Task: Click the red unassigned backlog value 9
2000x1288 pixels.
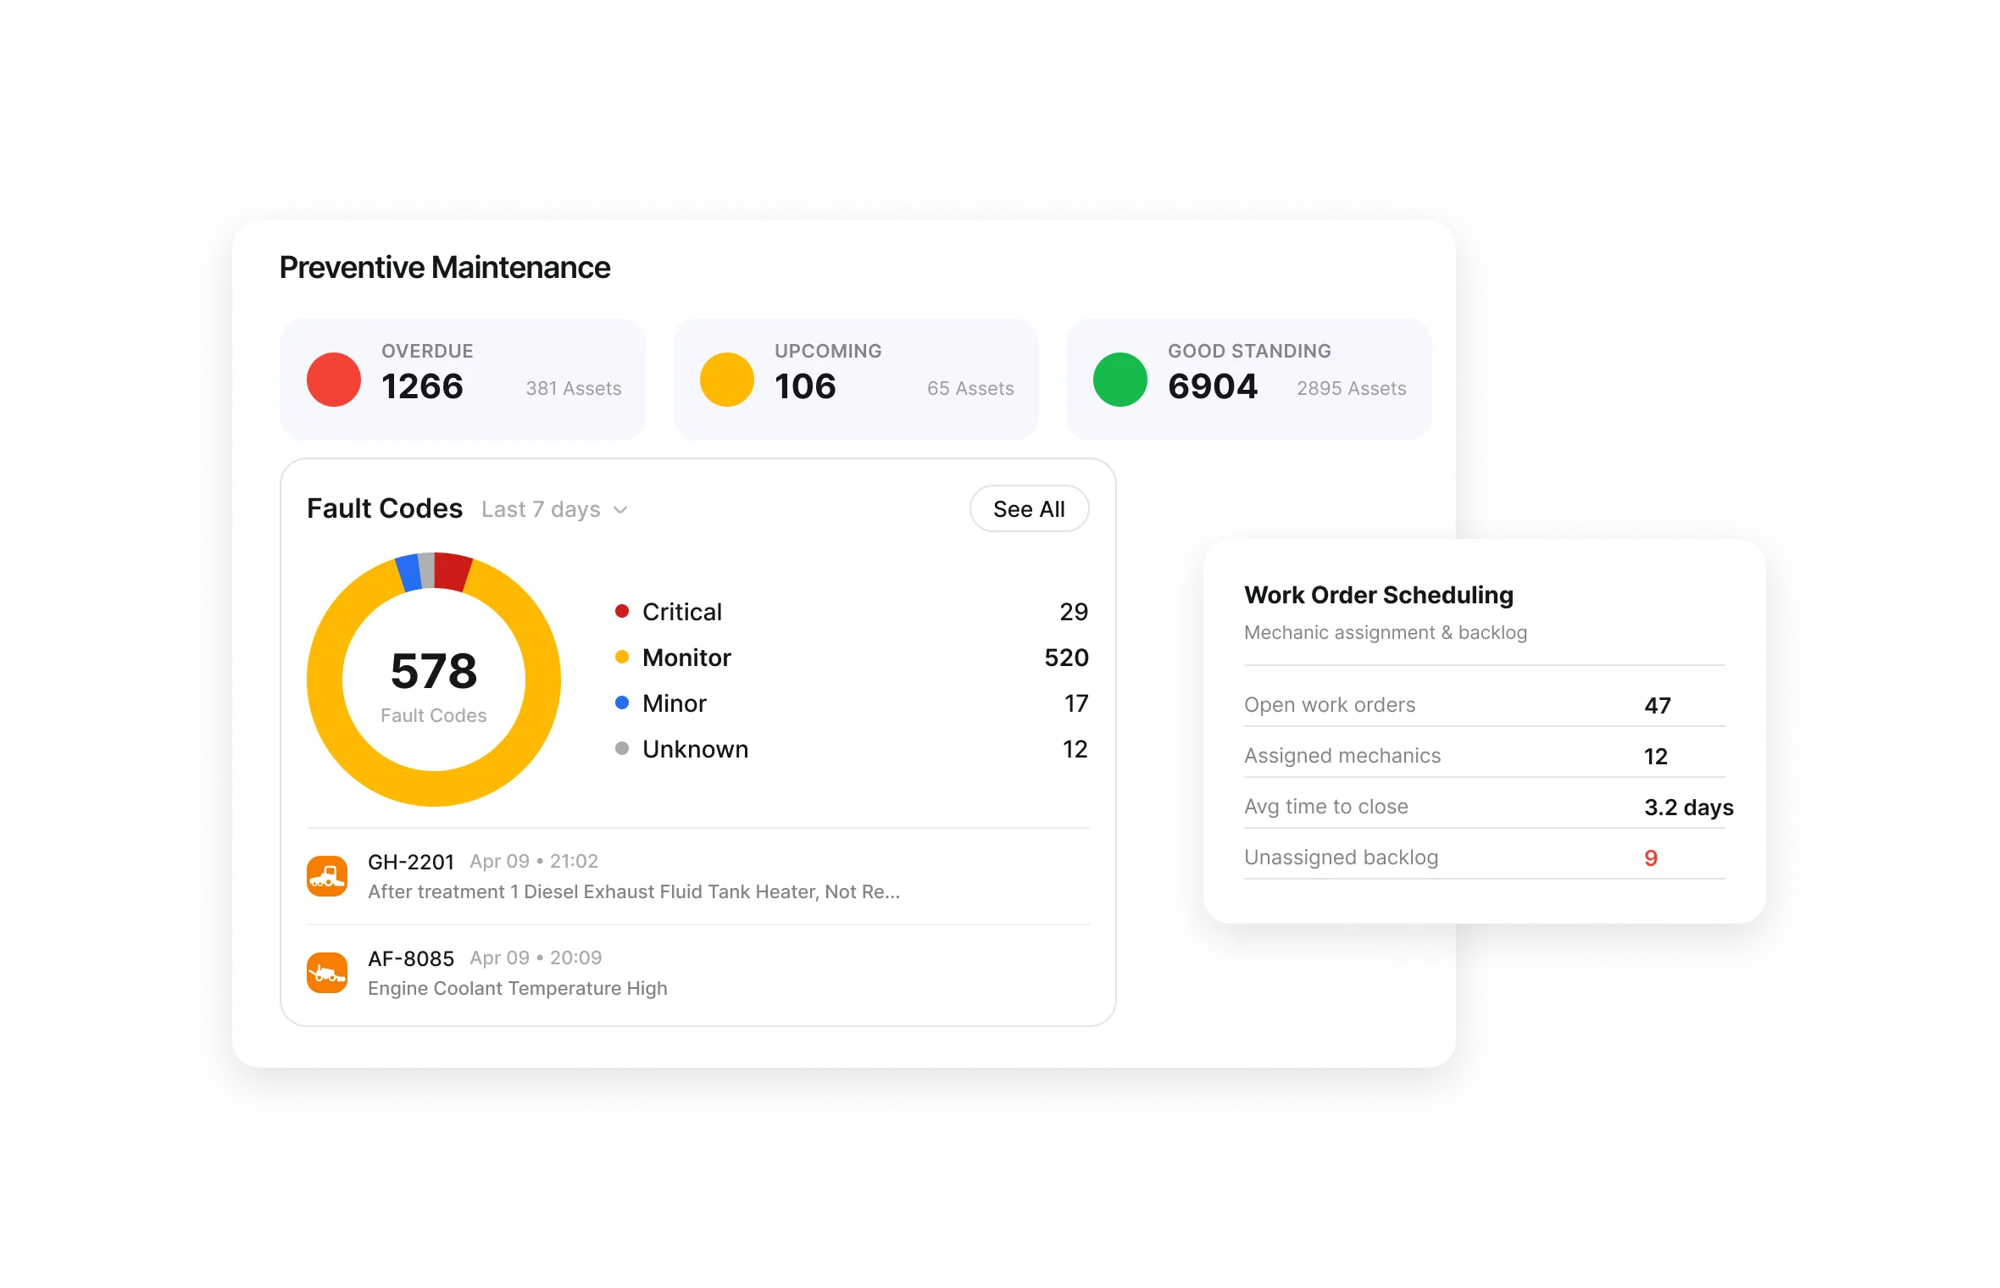Action: pos(1651,858)
